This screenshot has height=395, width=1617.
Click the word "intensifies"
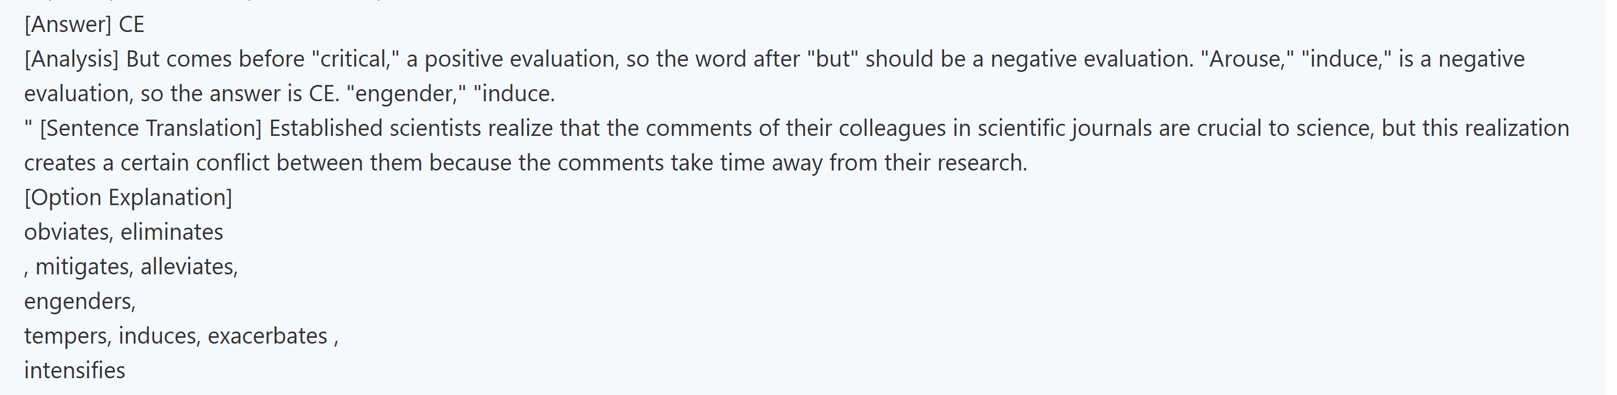click(x=74, y=370)
